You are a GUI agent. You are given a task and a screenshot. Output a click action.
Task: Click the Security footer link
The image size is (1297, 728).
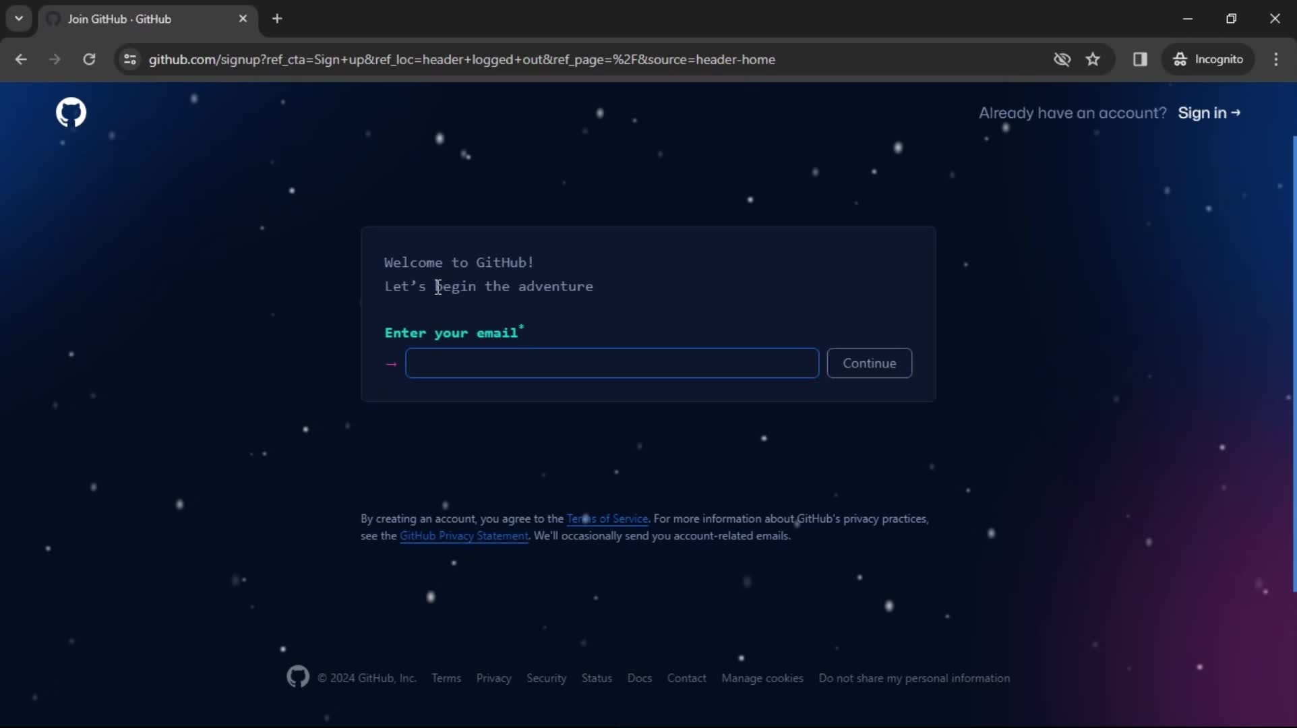546,678
